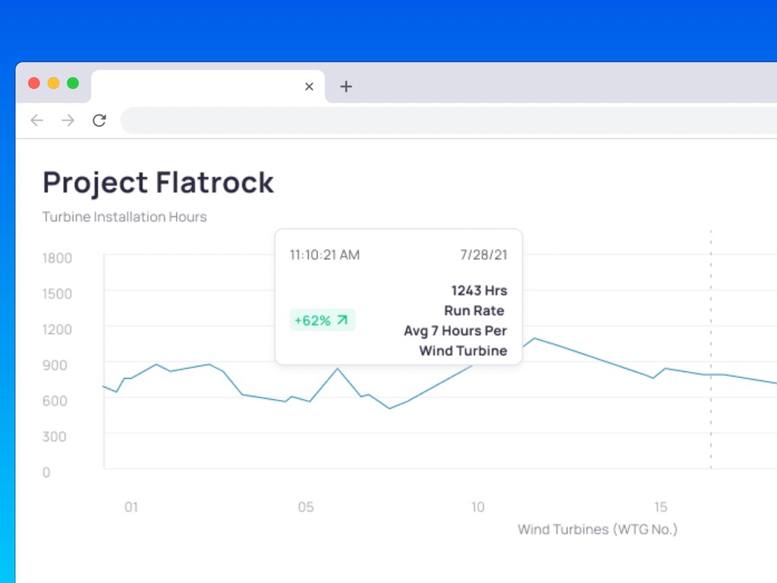Select the blank browser tab
This screenshot has height=583, width=777.
tap(208, 87)
